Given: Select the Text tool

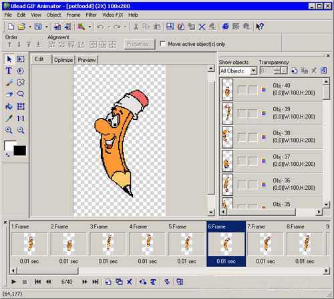Looking at the screenshot, I should pos(9,71).
